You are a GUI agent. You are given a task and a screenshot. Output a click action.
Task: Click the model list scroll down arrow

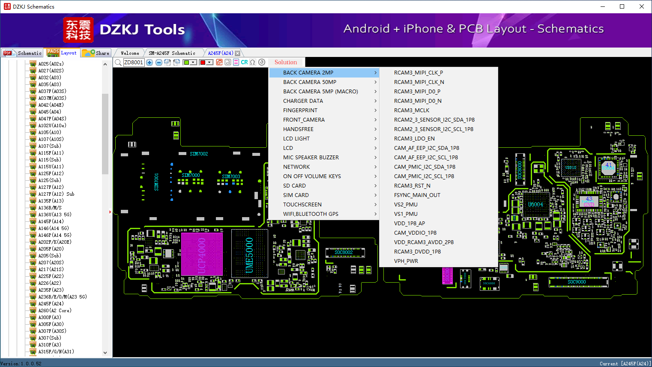(105, 353)
